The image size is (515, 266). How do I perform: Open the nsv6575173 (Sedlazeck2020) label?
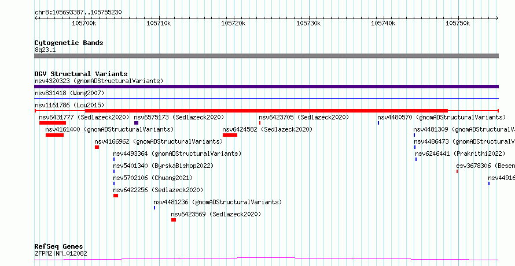pos(179,117)
